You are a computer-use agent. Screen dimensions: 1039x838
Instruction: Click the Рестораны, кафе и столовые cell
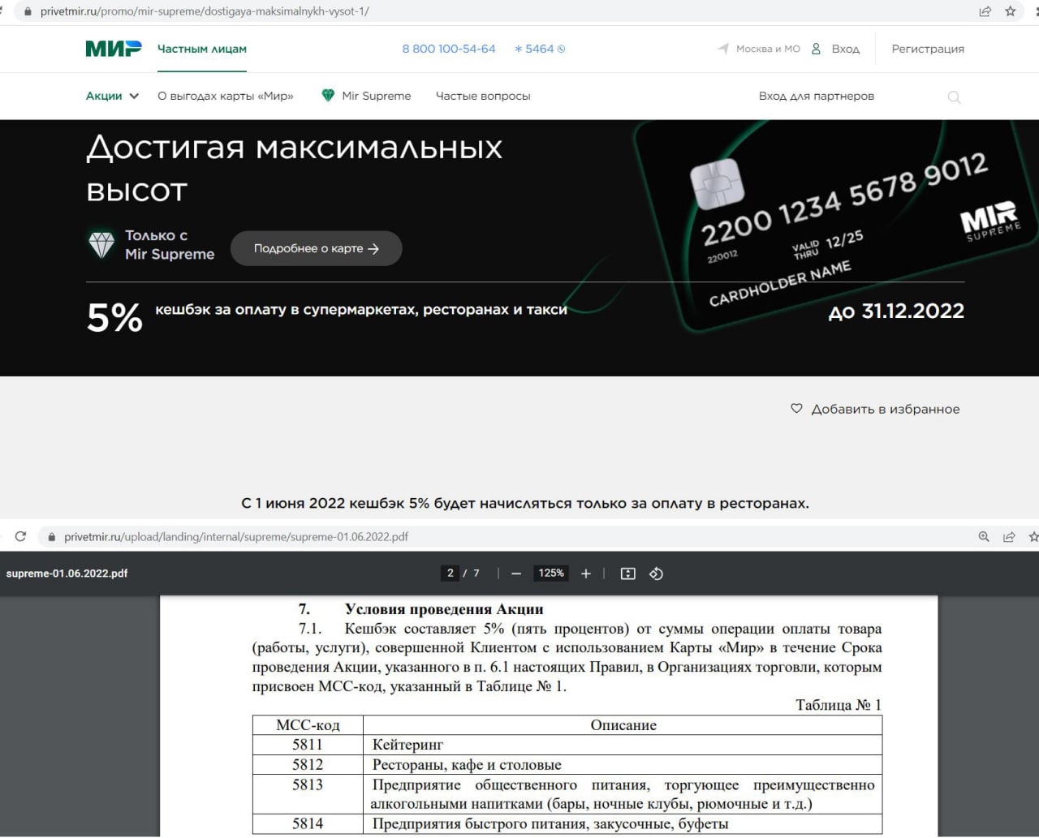[x=623, y=765]
